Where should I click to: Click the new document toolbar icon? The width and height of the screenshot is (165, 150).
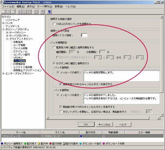(8, 11)
